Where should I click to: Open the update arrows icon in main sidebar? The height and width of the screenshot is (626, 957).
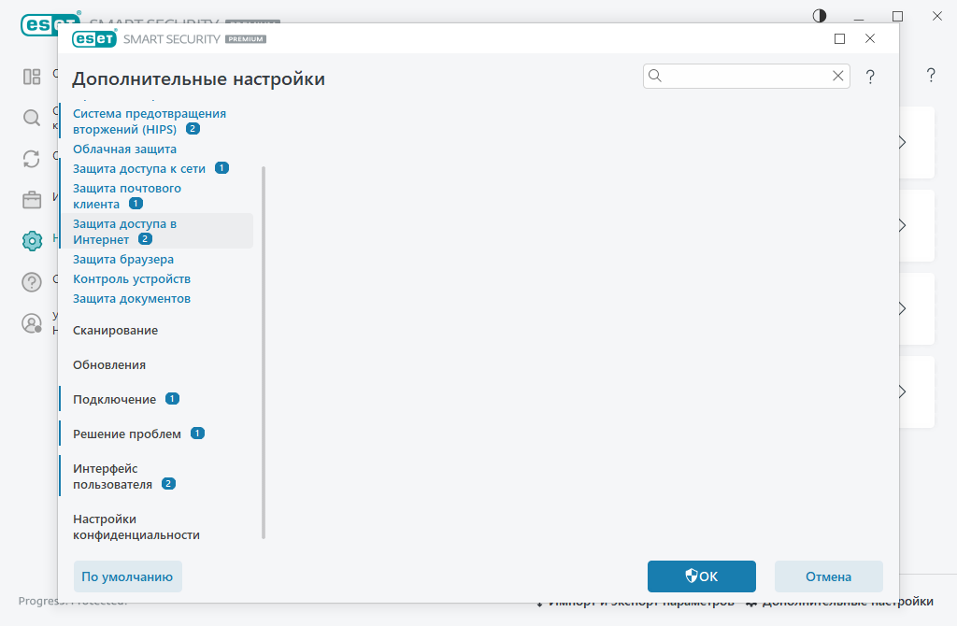[x=32, y=159]
